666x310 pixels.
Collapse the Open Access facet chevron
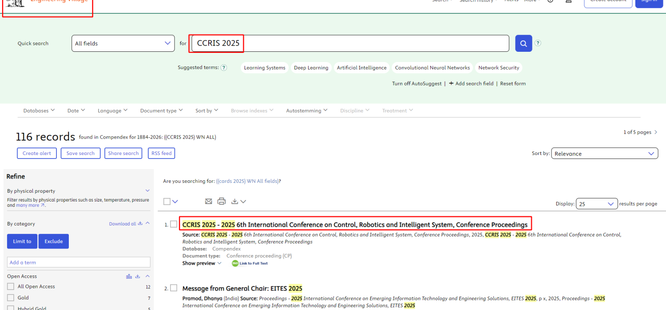(x=147, y=276)
